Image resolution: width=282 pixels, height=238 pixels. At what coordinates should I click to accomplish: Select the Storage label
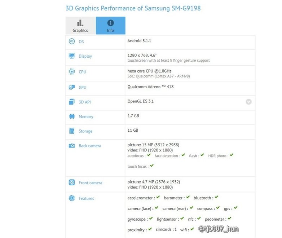[85, 131]
